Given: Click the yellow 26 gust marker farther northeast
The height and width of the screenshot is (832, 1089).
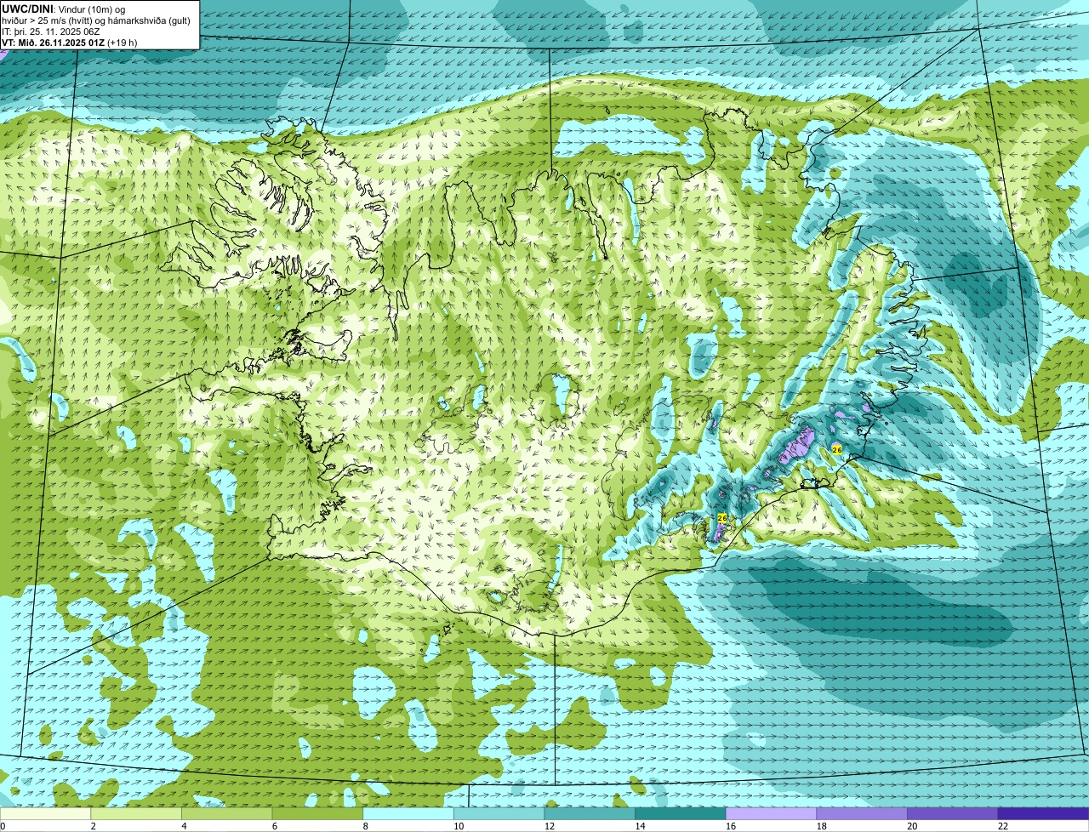Looking at the screenshot, I should coord(837,449).
